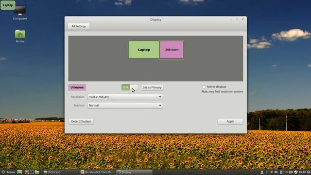The height and width of the screenshot is (175, 311).
Task: Click the window list icon at panel end
Action: coord(309,172)
